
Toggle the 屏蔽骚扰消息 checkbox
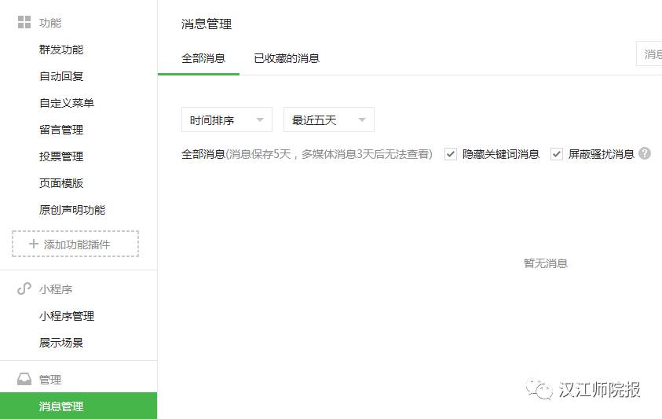tap(557, 154)
